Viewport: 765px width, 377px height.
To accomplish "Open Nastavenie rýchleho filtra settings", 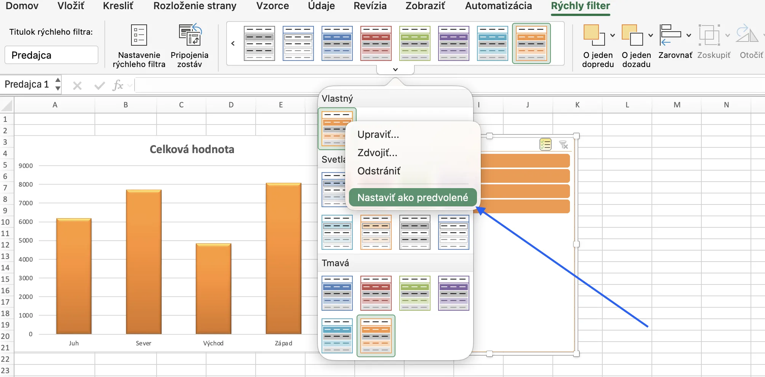I will [139, 46].
